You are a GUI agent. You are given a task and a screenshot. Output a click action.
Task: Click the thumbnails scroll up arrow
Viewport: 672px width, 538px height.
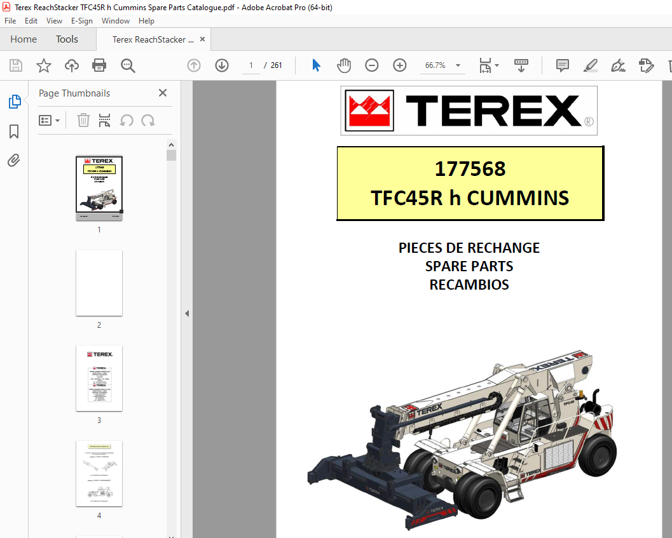[171, 145]
